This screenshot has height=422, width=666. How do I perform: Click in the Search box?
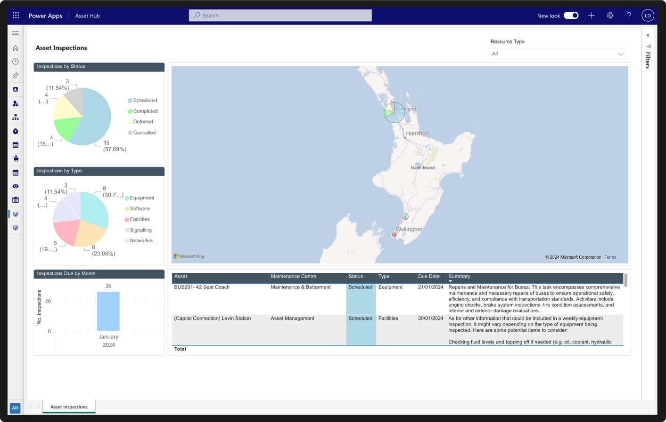280,16
